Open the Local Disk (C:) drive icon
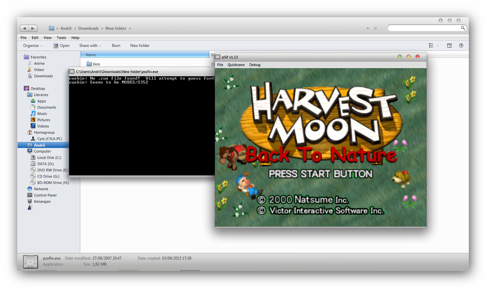 tap(33, 158)
